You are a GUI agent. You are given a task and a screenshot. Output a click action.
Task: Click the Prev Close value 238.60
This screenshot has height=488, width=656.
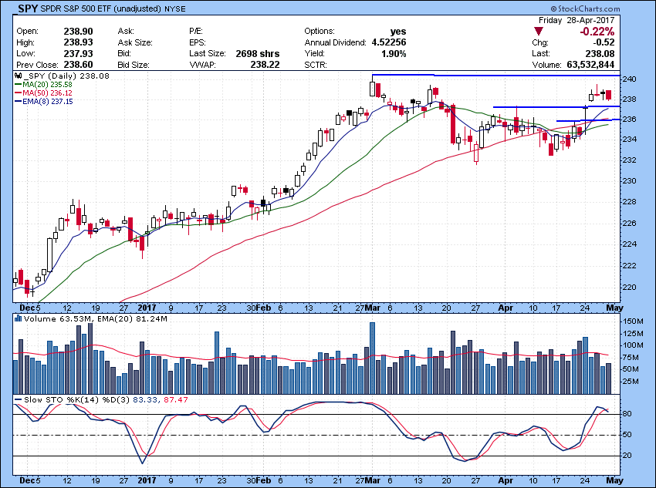coord(78,65)
